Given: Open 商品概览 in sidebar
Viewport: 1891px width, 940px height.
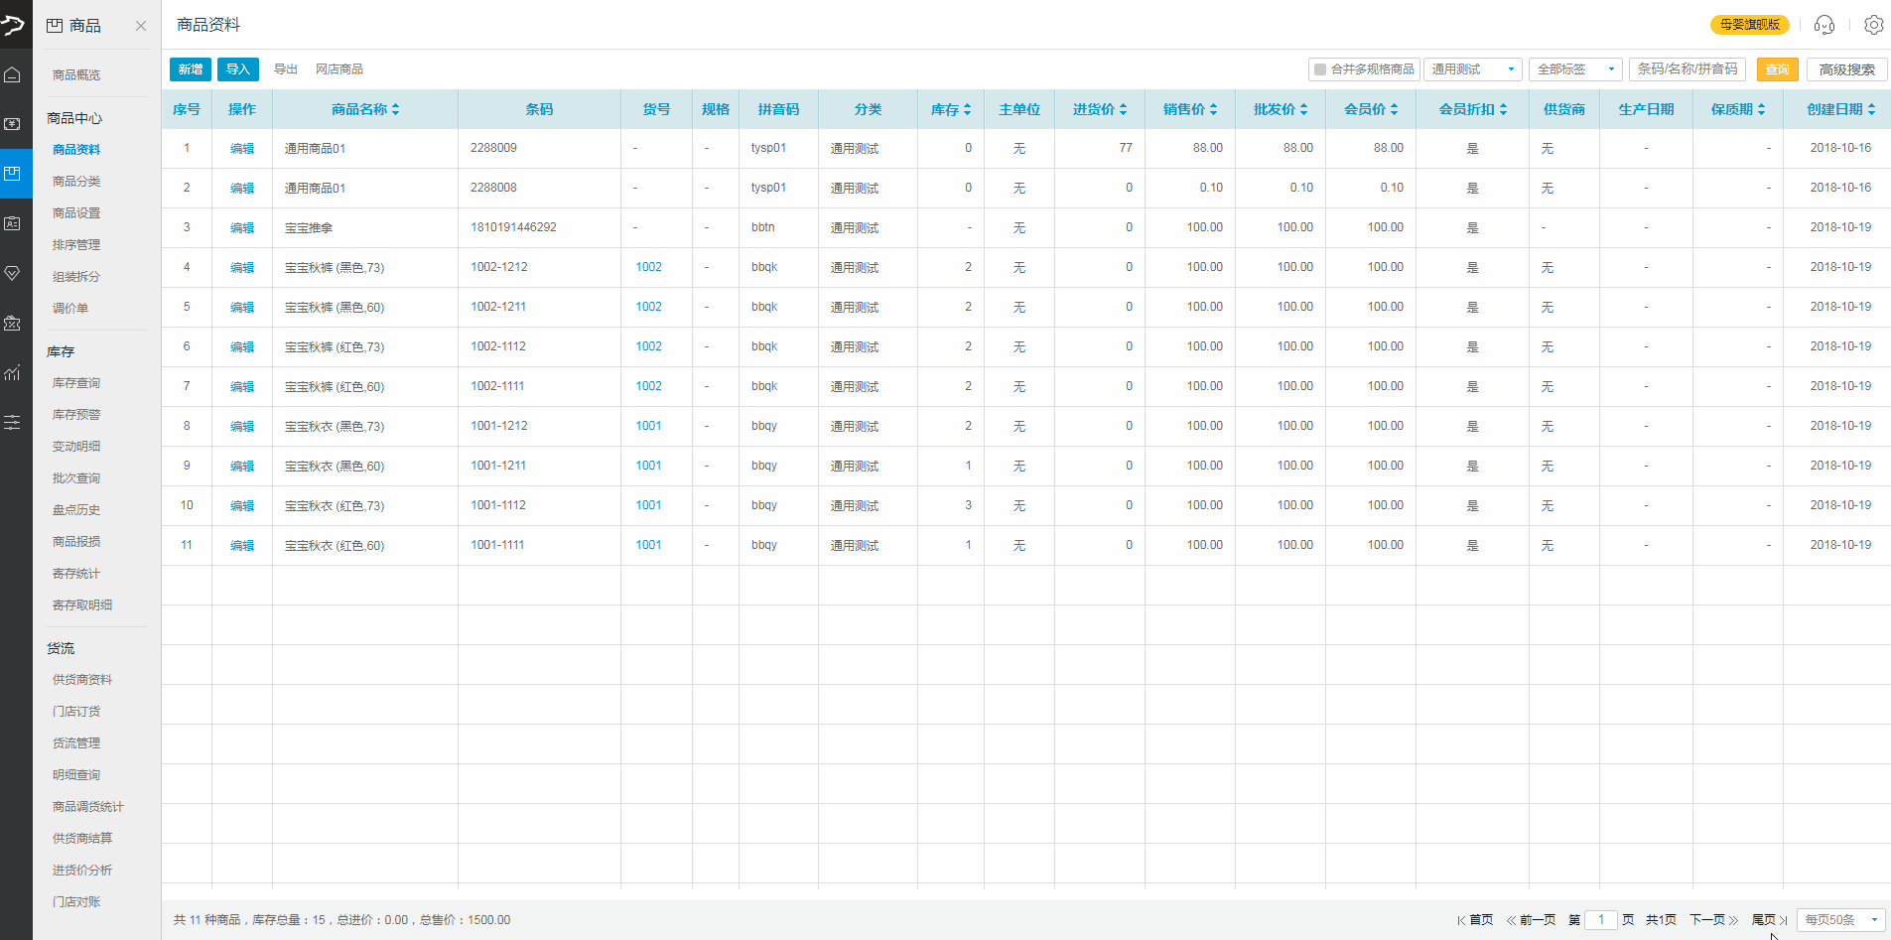Looking at the screenshot, I should [x=76, y=75].
